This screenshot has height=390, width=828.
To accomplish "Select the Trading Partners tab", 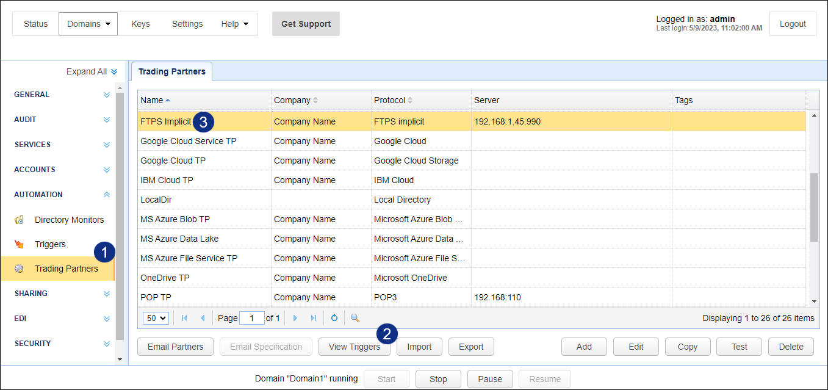I will coord(172,71).
